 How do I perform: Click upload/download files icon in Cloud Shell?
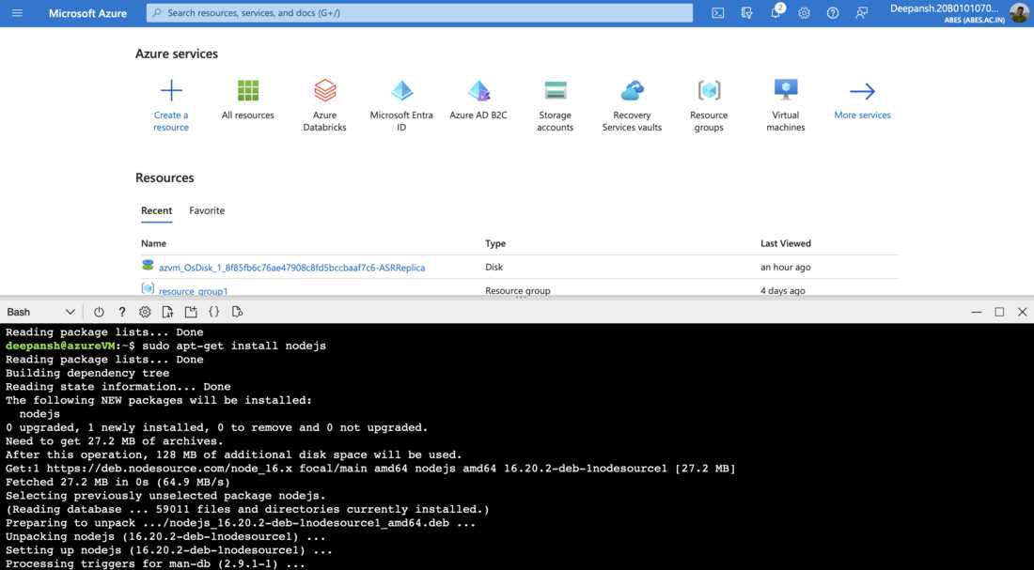(167, 312)
